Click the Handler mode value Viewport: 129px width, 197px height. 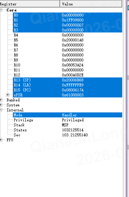pyautogui.click(x=69, y=115)
